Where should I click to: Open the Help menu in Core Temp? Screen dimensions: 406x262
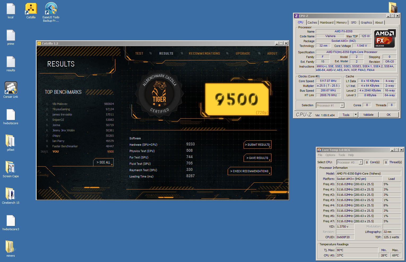coord(351,155)
